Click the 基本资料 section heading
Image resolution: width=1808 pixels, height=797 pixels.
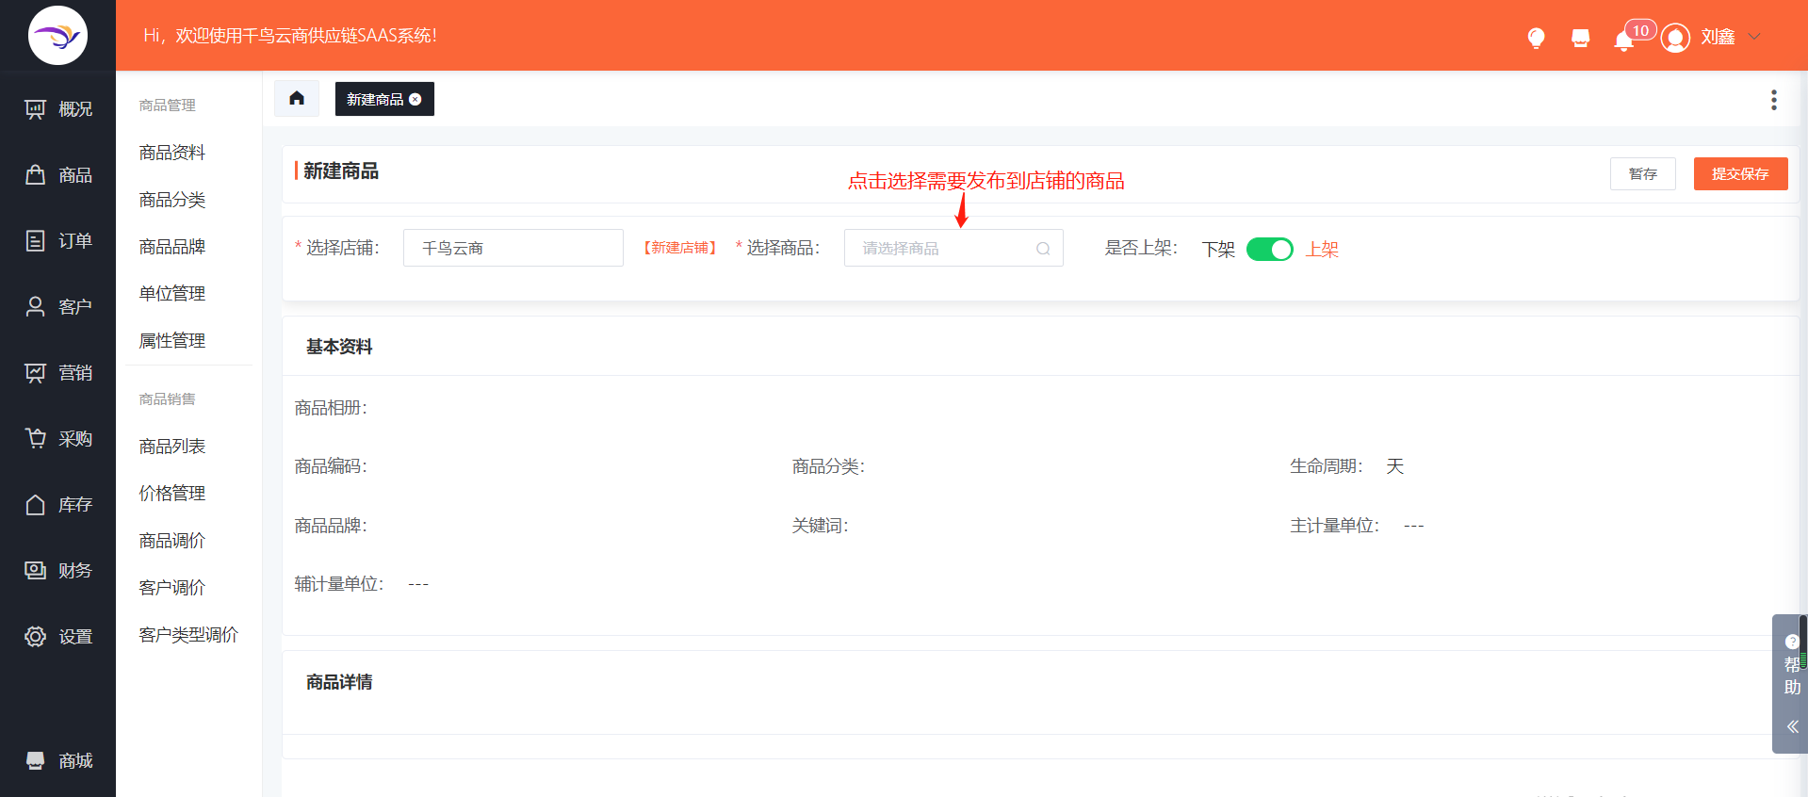[339, 347]
